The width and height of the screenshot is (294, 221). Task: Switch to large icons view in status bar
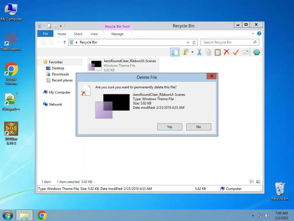pos(258,182)
